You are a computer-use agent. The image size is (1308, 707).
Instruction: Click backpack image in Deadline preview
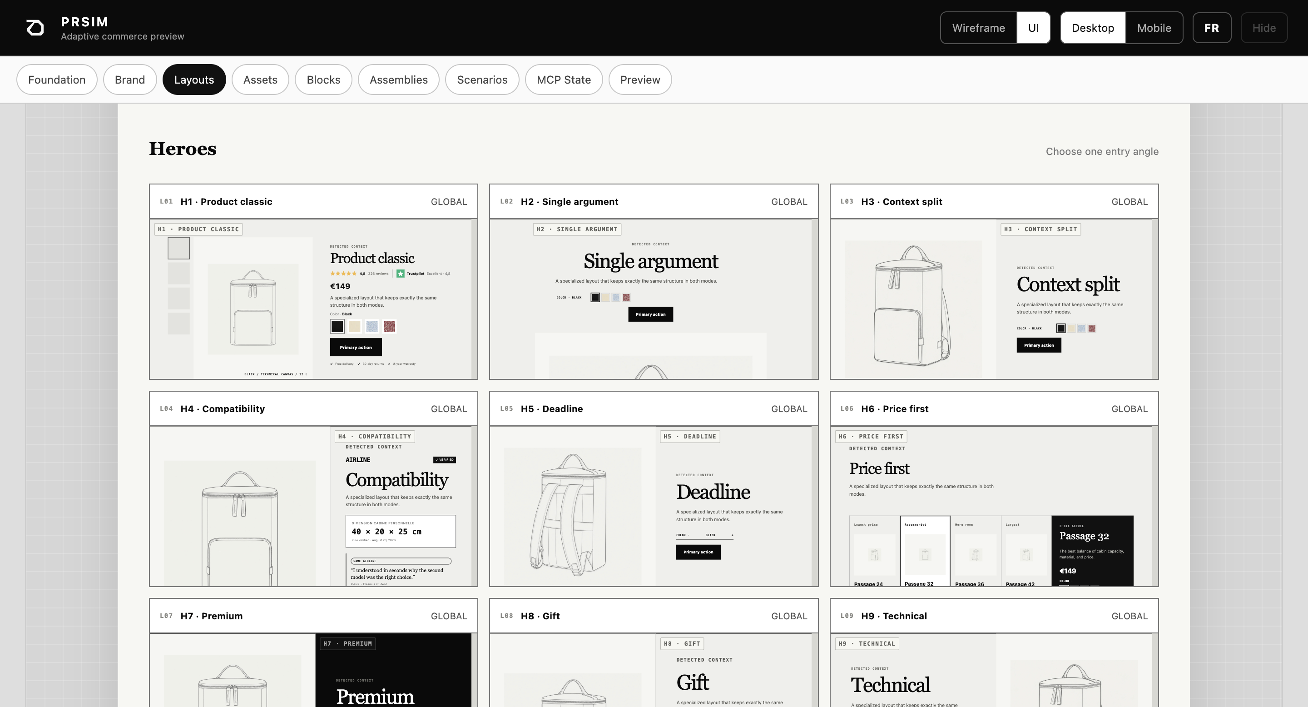(572, 516)
